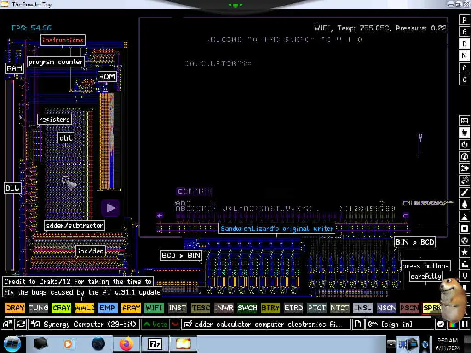The height and width of the screenshot is (353, 471).
Task: Open the Sensors gauge icon
Action: point(465,157)
